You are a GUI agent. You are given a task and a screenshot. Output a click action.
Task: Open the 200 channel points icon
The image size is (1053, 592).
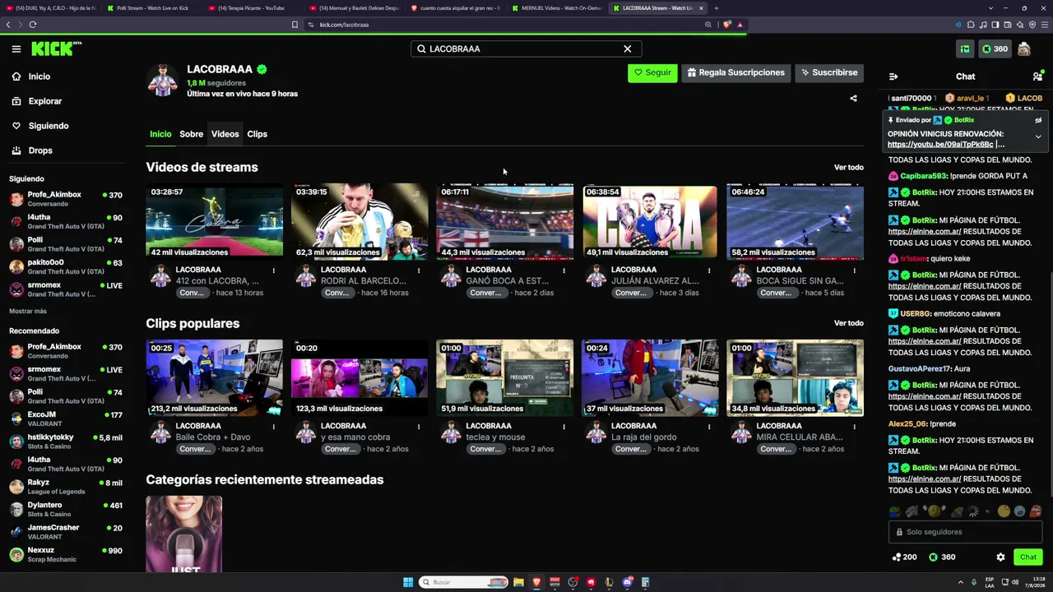904,557
